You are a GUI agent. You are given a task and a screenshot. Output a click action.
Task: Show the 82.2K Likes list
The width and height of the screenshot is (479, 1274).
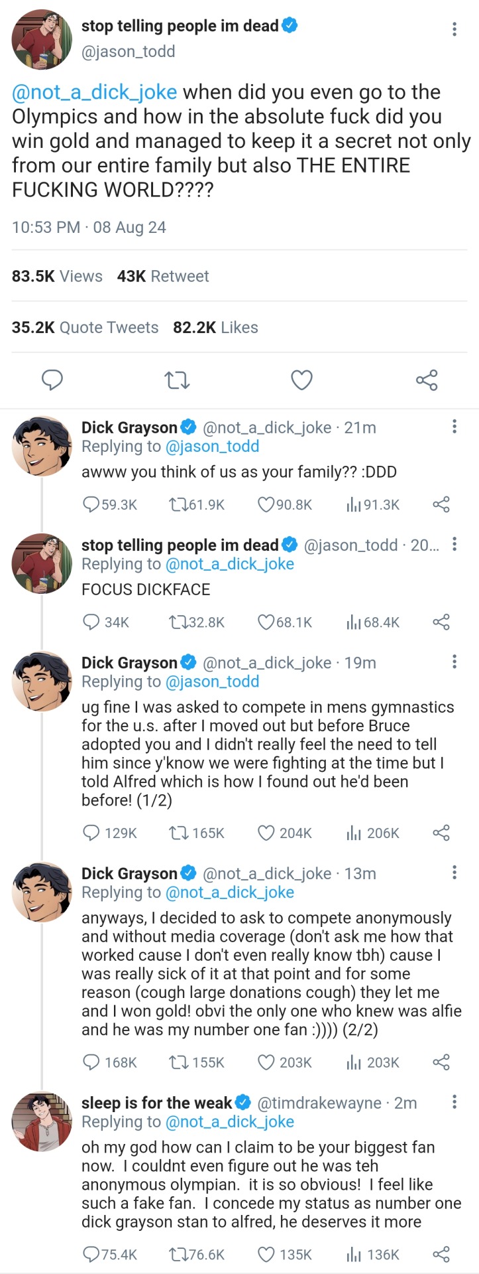coord(215,327)
